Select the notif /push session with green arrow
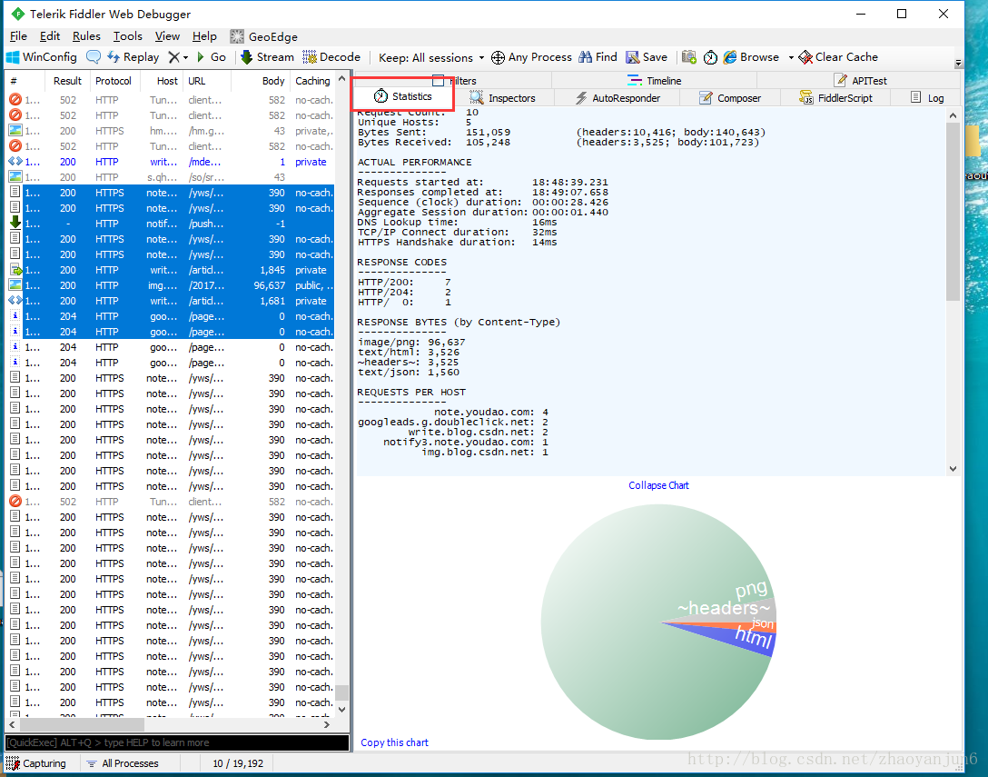 (170, 224)
